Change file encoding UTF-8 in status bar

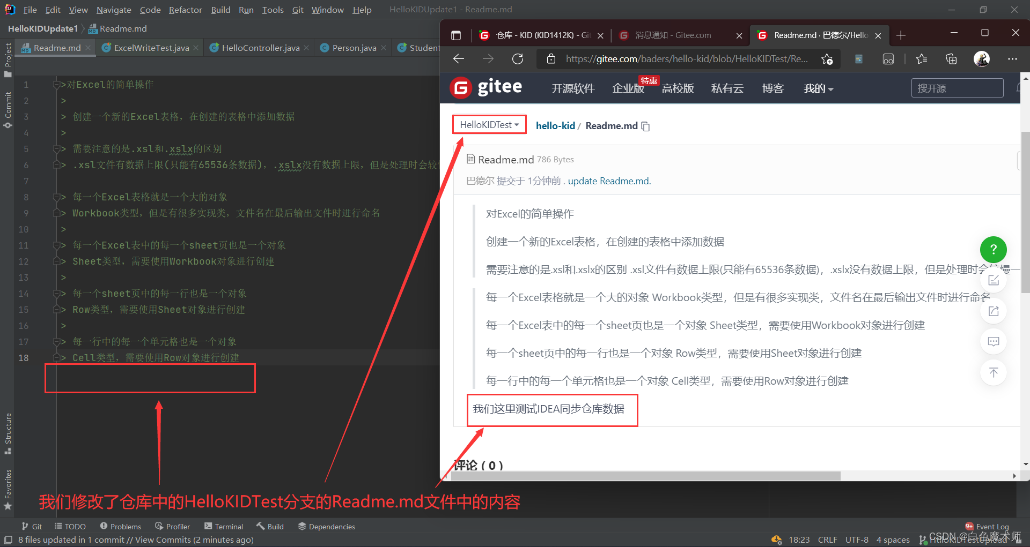[857, 539]
